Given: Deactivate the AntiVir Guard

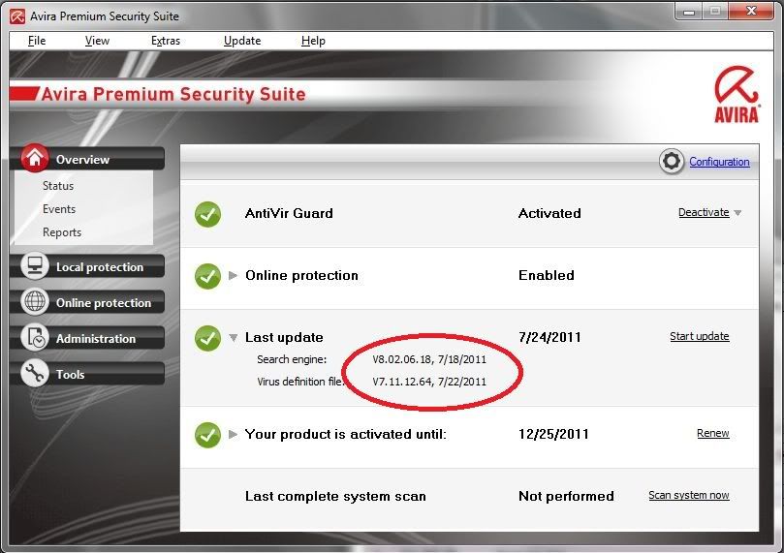Looking at the screenshot, I should coord(703,213).
